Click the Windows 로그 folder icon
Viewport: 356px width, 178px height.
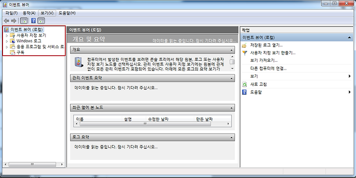[12, 41]
